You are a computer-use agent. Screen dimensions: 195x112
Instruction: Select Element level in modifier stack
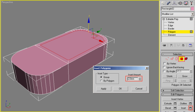[x=172, y=35]
